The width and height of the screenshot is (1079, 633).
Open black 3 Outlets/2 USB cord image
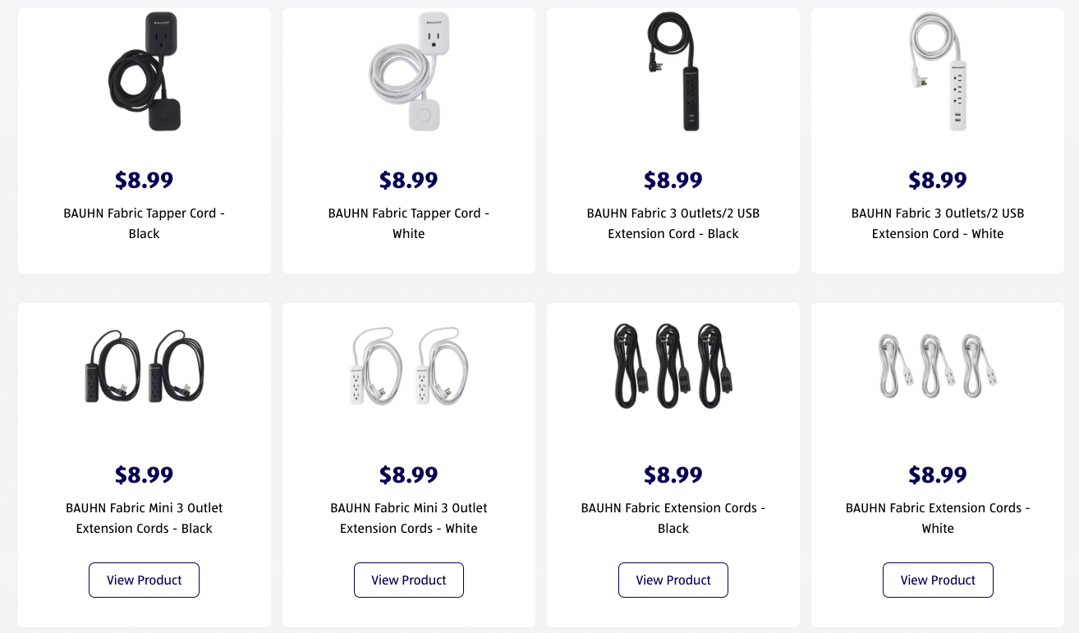point(673,71)
